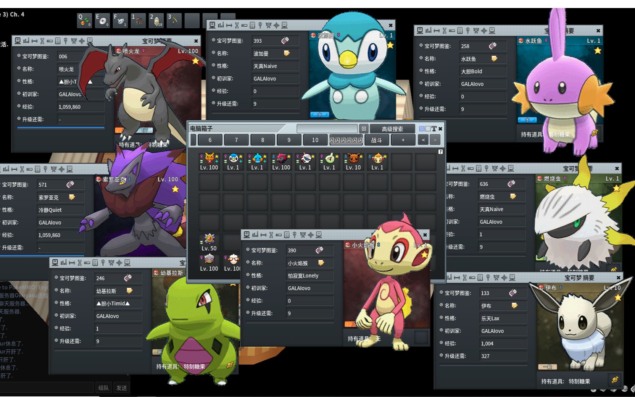The image size is (635, 397).
Task: Open Pokédex entry icon beside 390
Action: pos(319,250)
